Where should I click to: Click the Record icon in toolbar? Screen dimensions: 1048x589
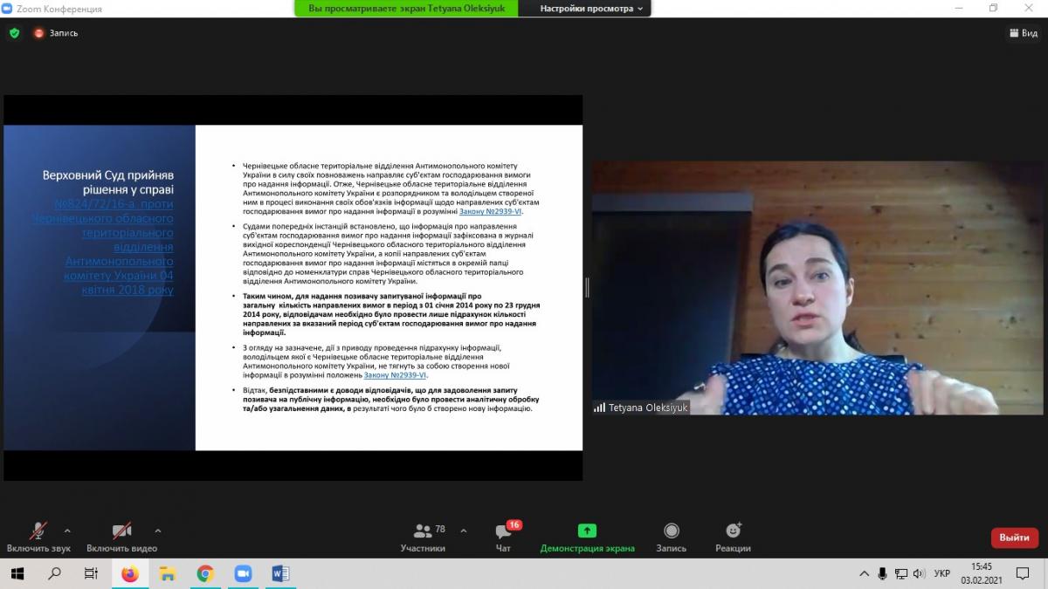[671, 531]
